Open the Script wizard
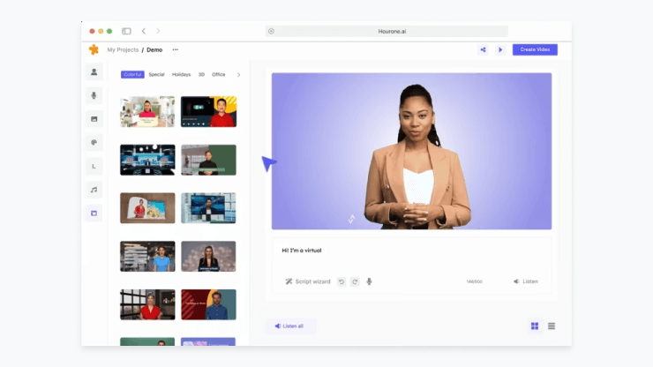Image resolution: width=653 pixels, height=367 pixels. (308, 281)
